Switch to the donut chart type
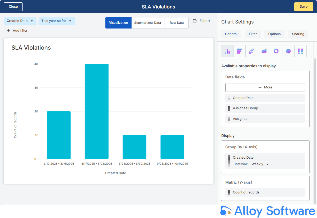The height and width of the screenshot is (218, 317). [x=276, y=51]
